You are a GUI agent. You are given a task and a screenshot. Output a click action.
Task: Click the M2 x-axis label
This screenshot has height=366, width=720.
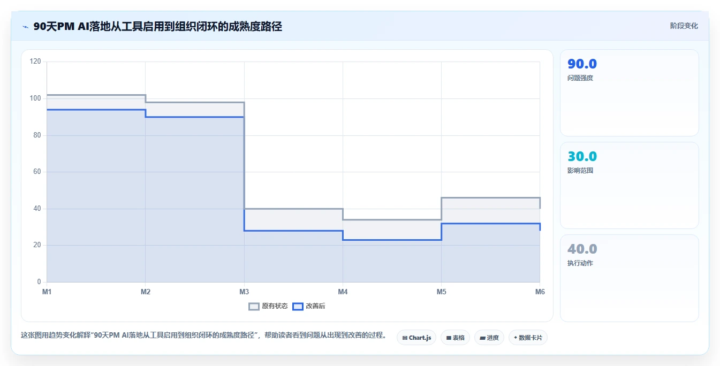(146, 292)
